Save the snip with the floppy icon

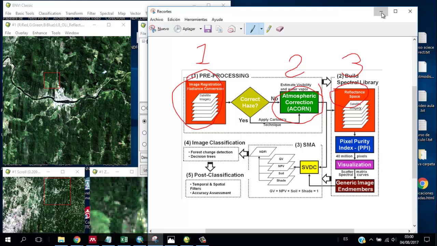208,29
